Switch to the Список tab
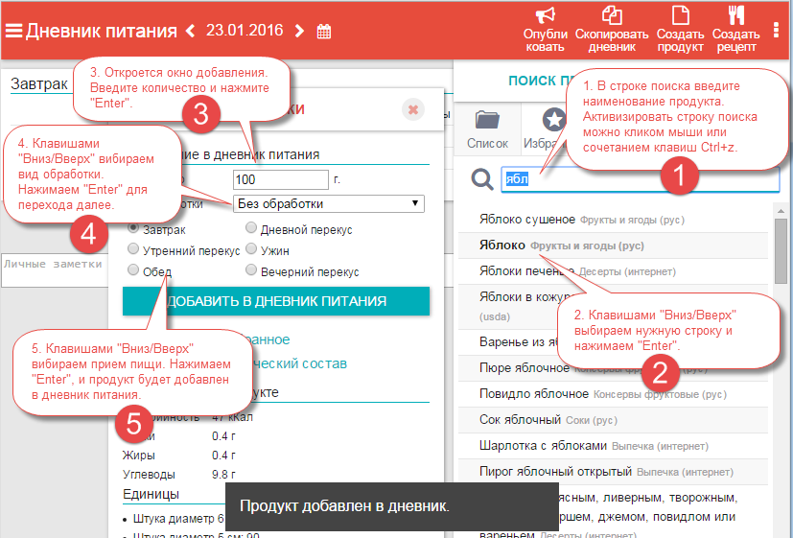The height and width of the screenshot is (538, 793). coord(487,129)
